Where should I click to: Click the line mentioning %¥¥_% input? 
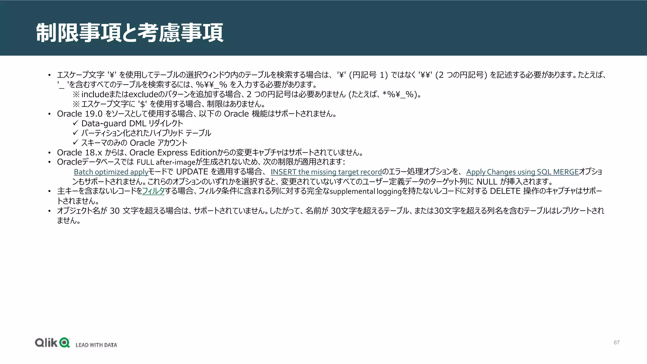coord(187,85)
